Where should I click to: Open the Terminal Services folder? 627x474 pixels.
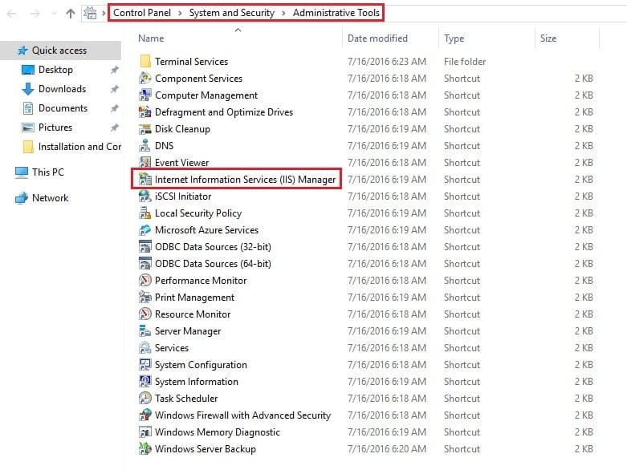pyautogui.click(x=191, y=62)
